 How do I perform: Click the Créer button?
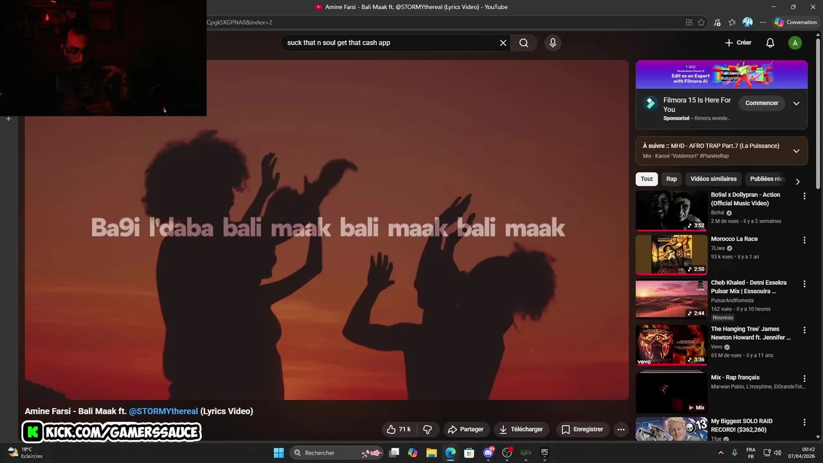click(738, 43)
